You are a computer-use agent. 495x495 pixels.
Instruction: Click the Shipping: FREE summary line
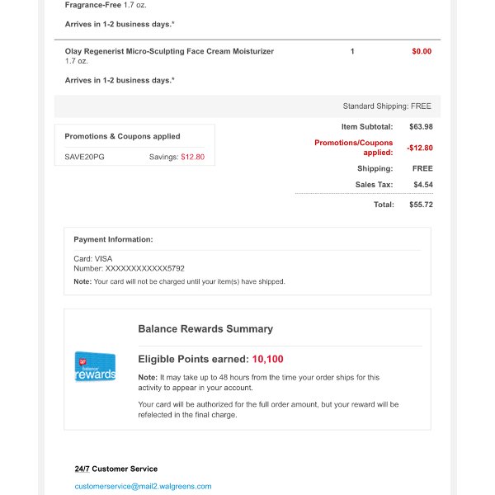(395, 168)
